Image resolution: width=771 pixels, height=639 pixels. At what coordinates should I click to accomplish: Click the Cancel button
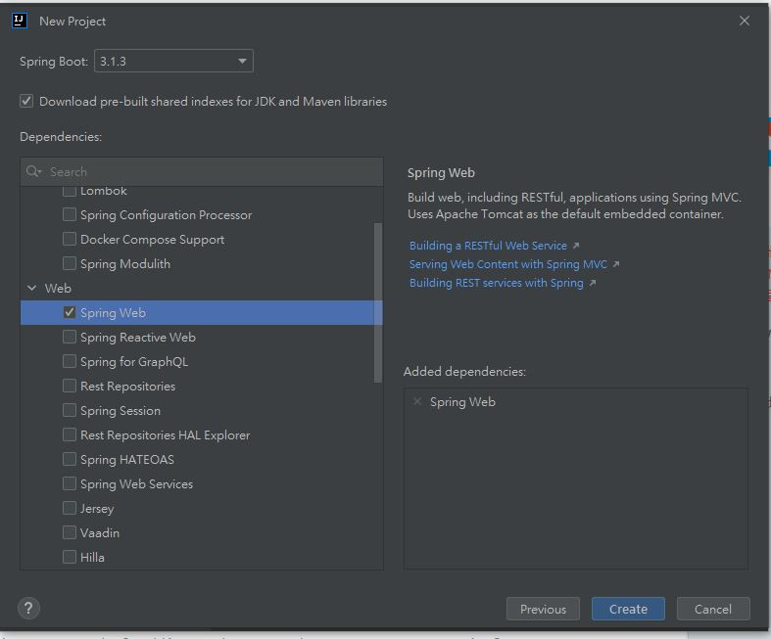click(x=713, y=609)
